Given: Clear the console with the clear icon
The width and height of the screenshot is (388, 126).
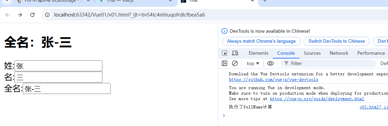Looking at the screenshot, I should coord(235,63).
